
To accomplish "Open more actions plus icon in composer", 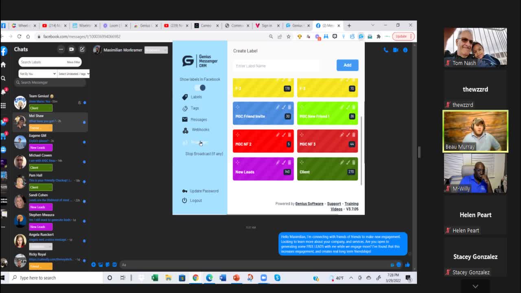I will tap(94, 265).
